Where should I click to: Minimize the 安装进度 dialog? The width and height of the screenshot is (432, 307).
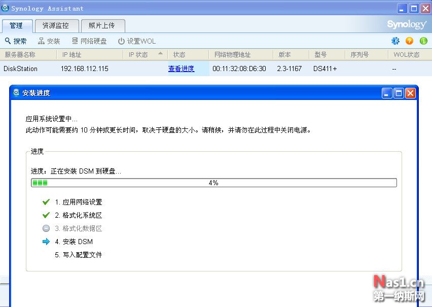(387, 93)
